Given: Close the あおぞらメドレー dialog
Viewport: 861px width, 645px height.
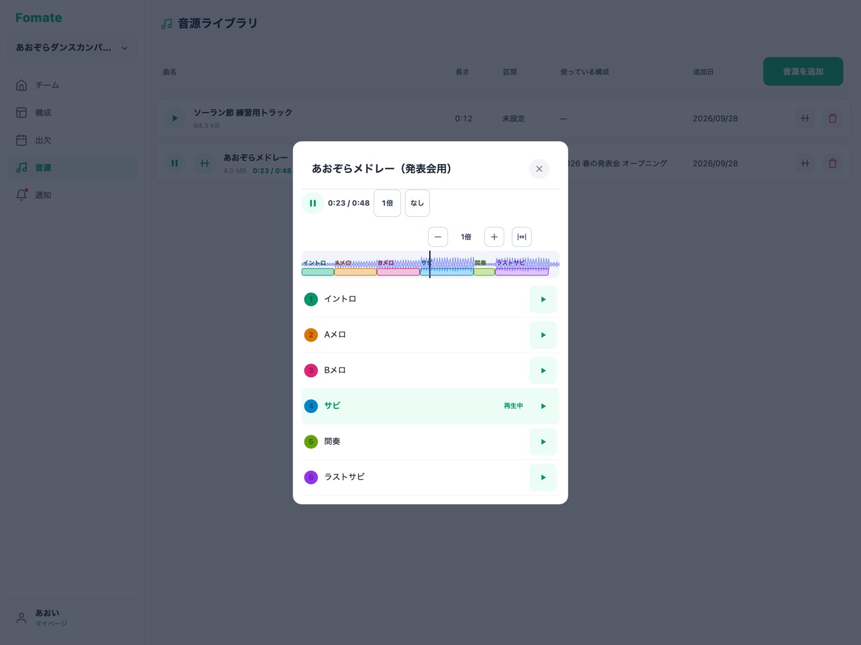Looking at the screenshot, I should pos(539,169).
